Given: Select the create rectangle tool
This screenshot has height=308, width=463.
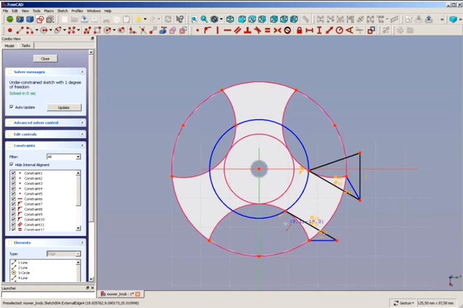Looking at the screenshot, I should pyautogui.click(x=97, y=30).
